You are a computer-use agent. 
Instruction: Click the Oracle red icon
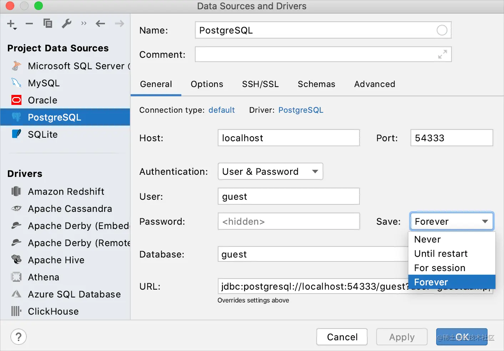pyautogui.click(x=16, y=100)
